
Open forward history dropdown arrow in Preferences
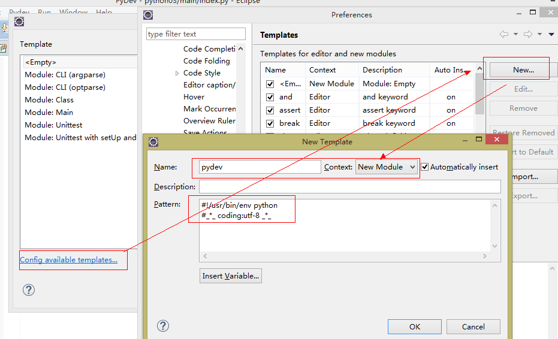click(539, 35)
